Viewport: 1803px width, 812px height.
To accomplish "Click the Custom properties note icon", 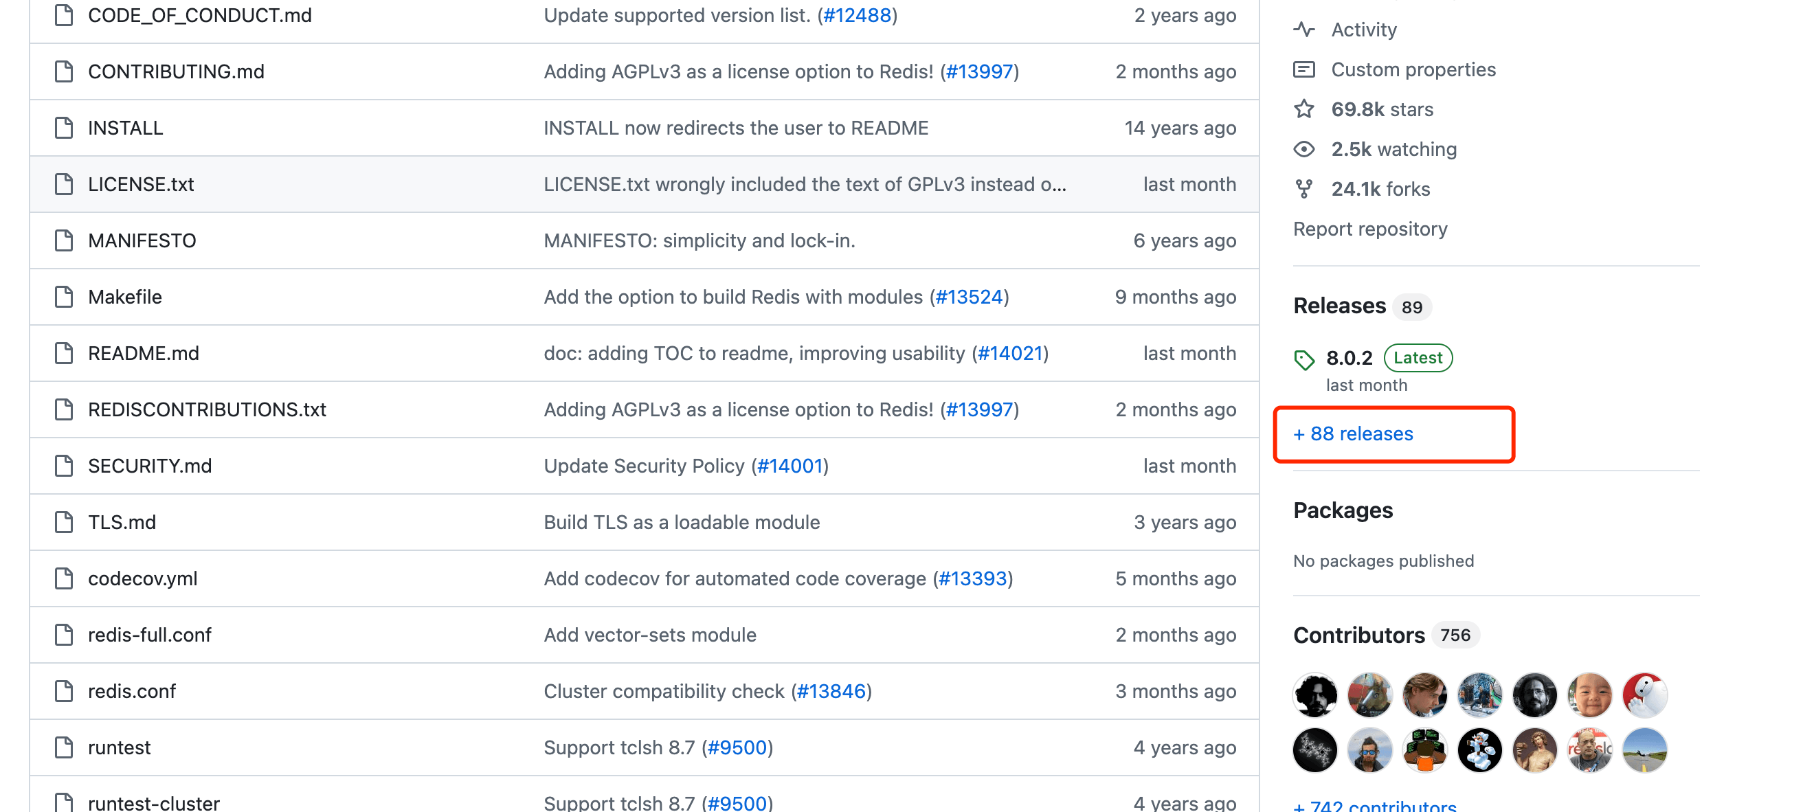I will pyautogui.click(x=1303, y=69).
